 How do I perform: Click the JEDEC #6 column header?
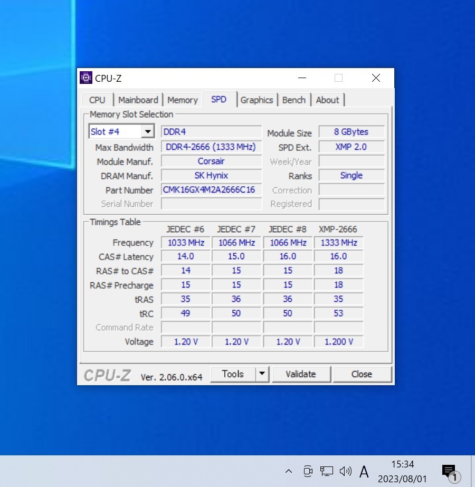pos(185,229)
